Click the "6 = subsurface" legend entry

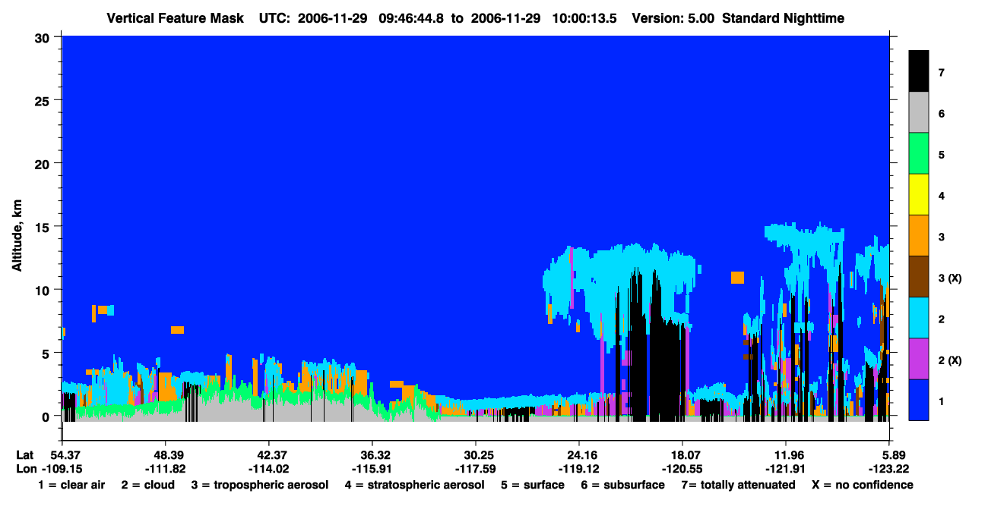click(x=622, y=485)
